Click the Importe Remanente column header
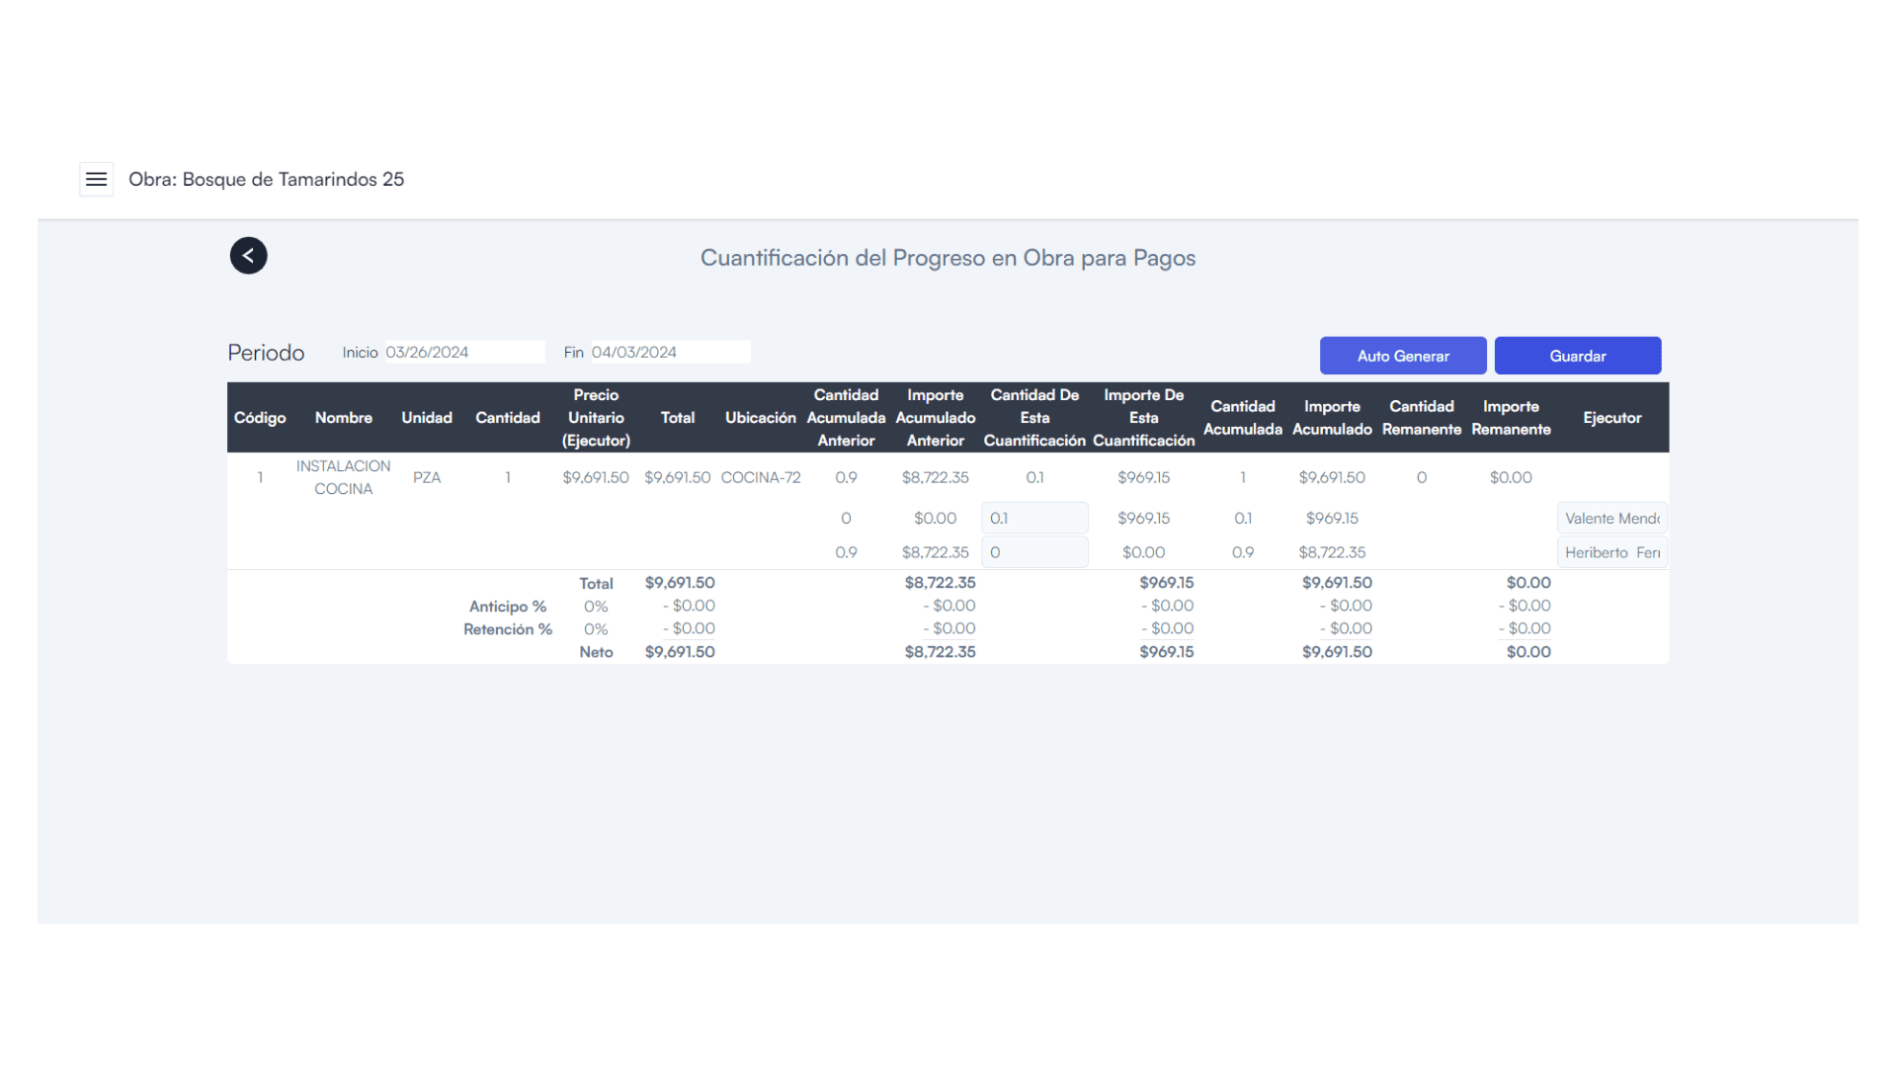Screen dimensions: 1897x1067 1510,418
